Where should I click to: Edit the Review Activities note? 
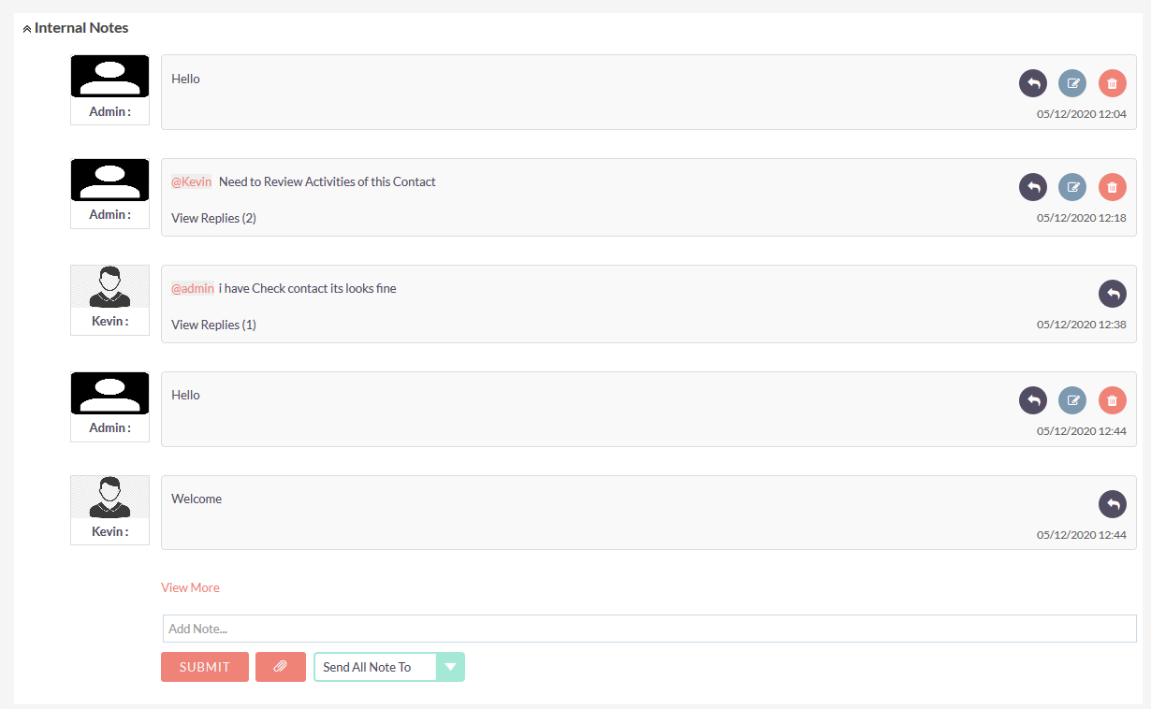pyautogui.click(x=1072, y=187)
